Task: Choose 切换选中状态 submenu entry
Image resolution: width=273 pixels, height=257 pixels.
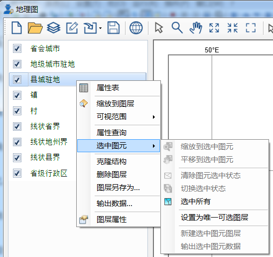Action: [x=215, y=189]
